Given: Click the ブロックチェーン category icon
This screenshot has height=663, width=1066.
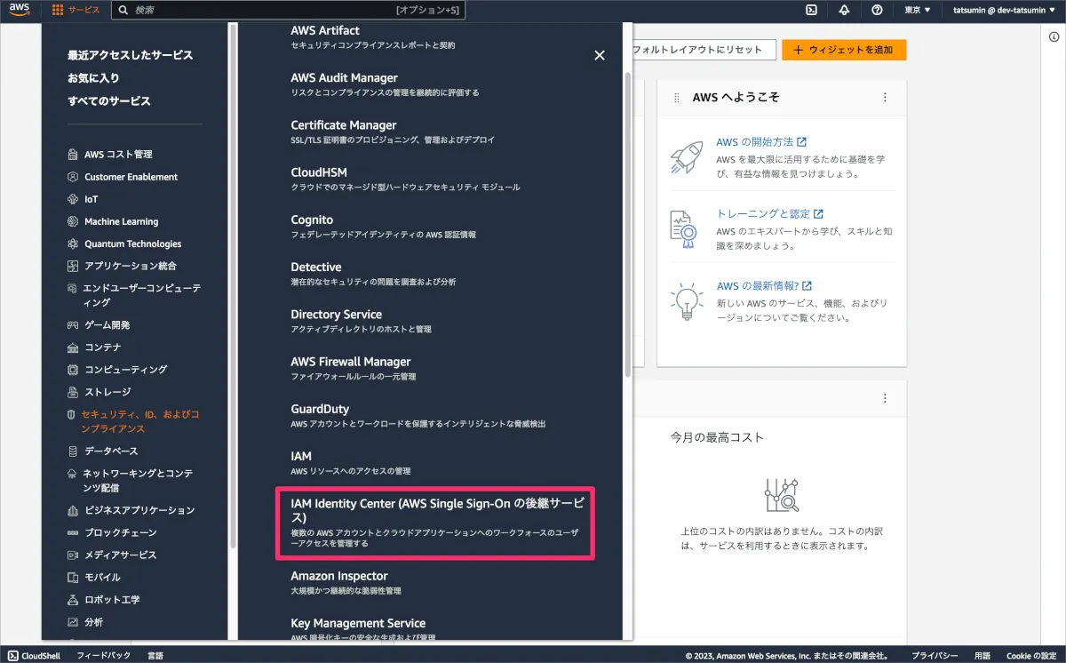Looking at the screenshot, I should click(x=74, y=533).
